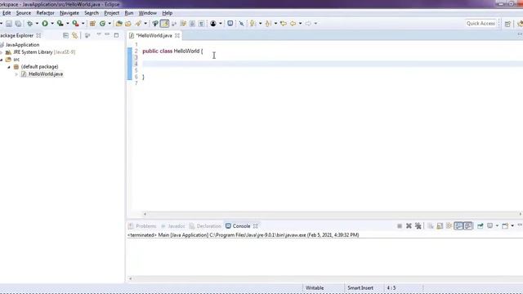Click the editor horizontal scrollbar
The width and height of the screenshot is (523, 294).
333,214
